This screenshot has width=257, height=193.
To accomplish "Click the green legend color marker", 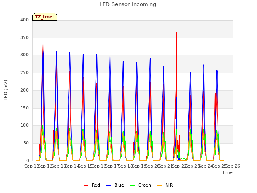I will tap(132, 186).
